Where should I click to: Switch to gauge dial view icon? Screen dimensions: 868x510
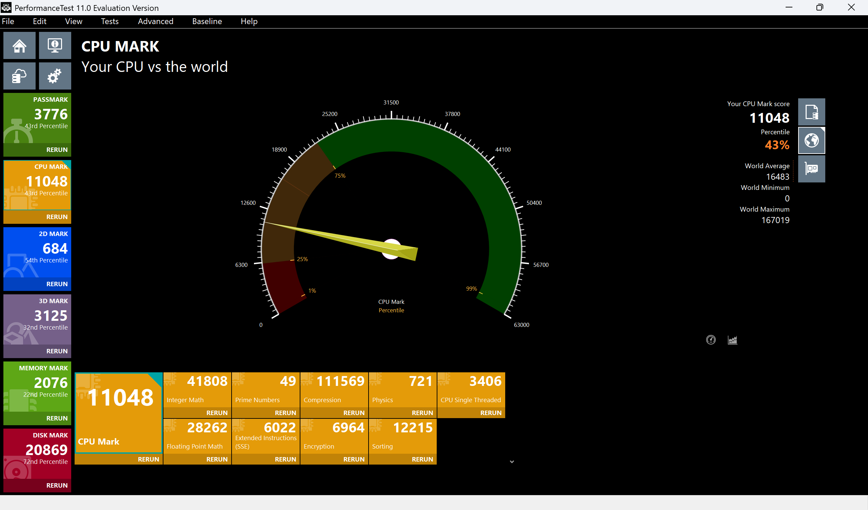(x=711, y=340)
